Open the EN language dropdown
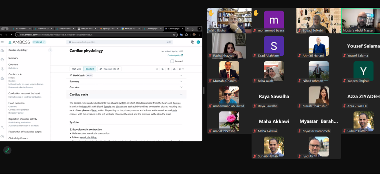380x174 pixels. click(181, 69)
